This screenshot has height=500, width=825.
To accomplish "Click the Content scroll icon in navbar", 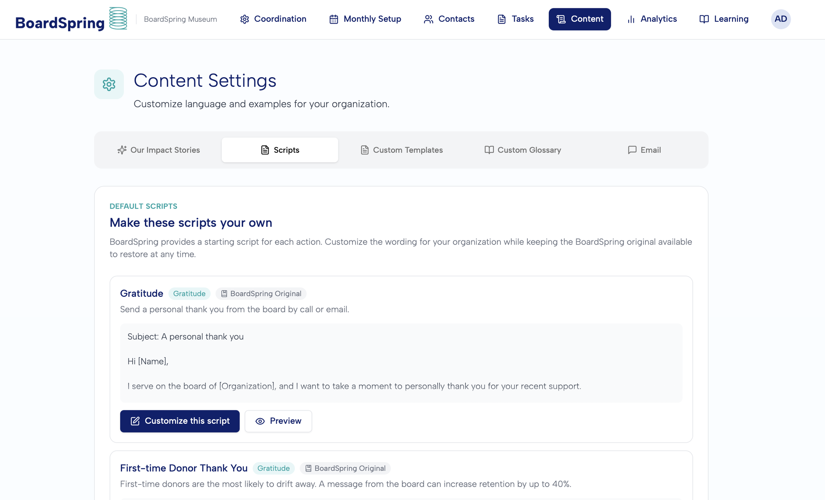I will pos(561,19).
